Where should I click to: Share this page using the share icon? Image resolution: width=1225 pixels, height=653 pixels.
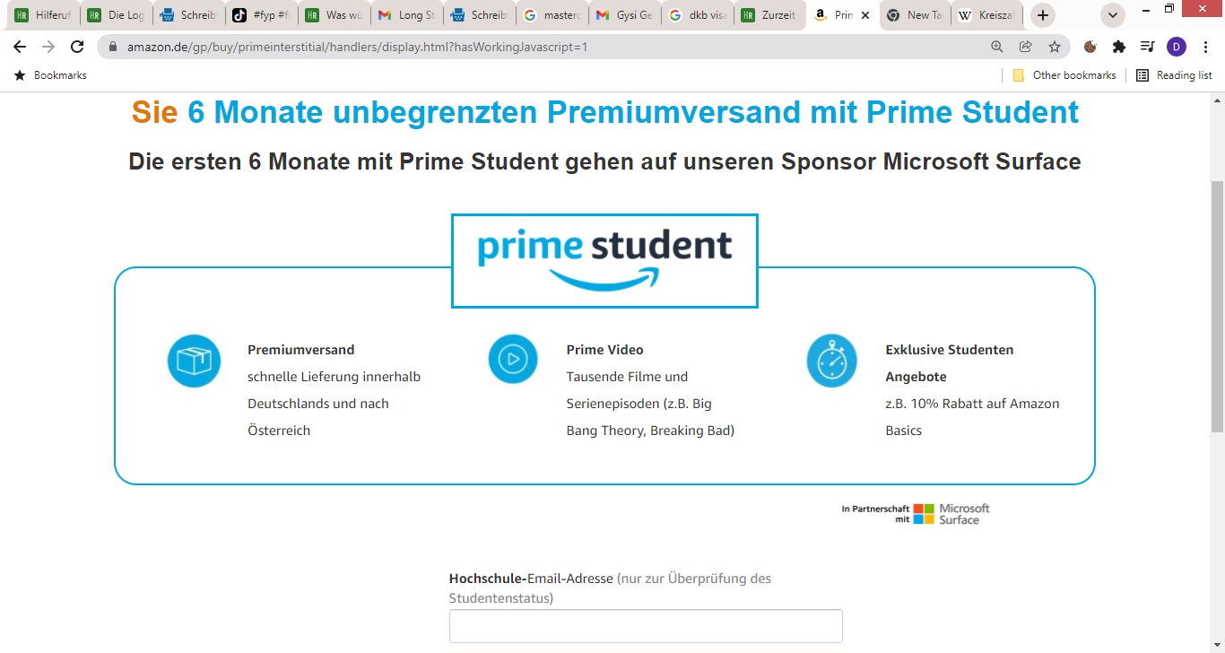tap(1026, 47)
